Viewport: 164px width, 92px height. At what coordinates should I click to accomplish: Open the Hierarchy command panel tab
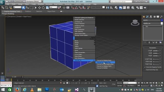[x=151, y=17]
